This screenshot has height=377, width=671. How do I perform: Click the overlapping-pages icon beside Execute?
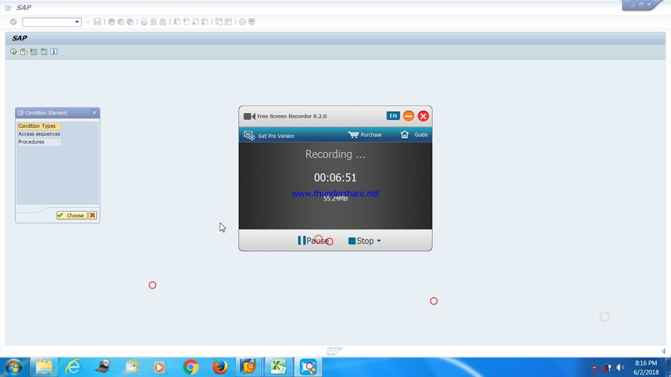24,52
